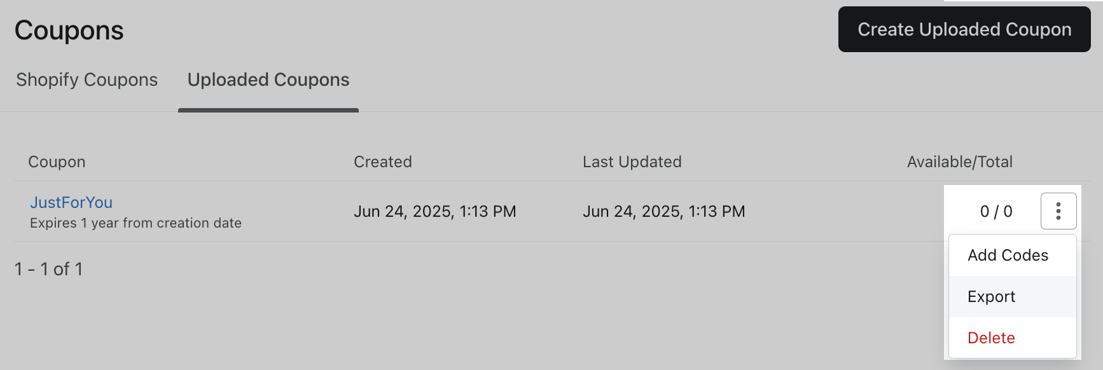The width and height of the screenshot is (1103, 370).
Task: Click the Available/Total column header
Action: (959, 161)
